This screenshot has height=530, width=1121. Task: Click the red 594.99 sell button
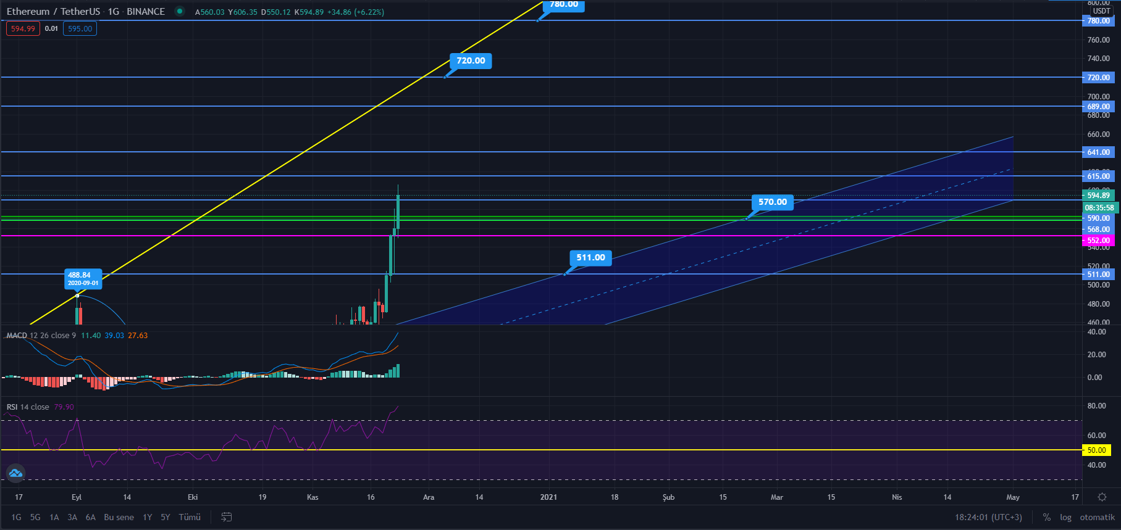pos(23,28)
